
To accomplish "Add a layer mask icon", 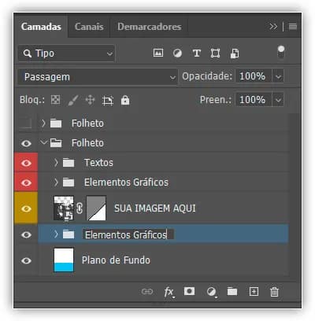I will 189,291.
